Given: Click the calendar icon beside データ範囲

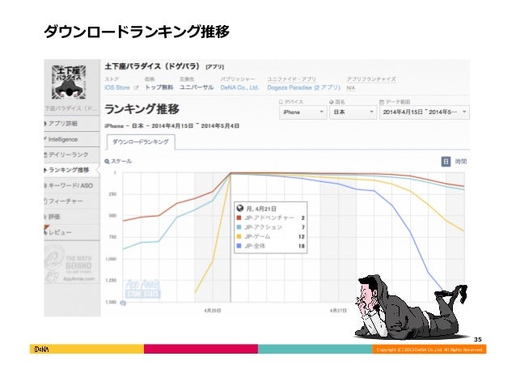Looking at the screenshot, I should click(x=382, y=102).
